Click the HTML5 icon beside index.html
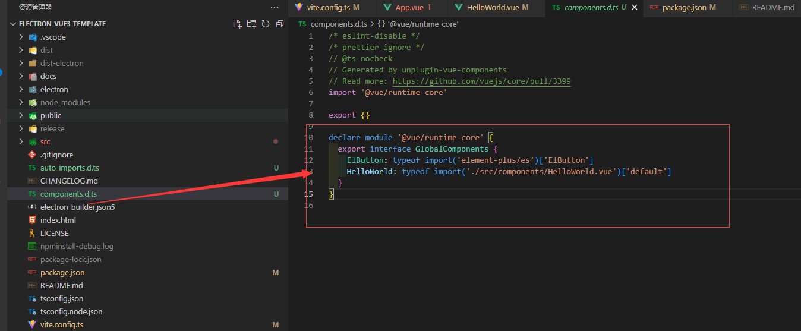The image size is (801, 331). (x=33, y=220)
